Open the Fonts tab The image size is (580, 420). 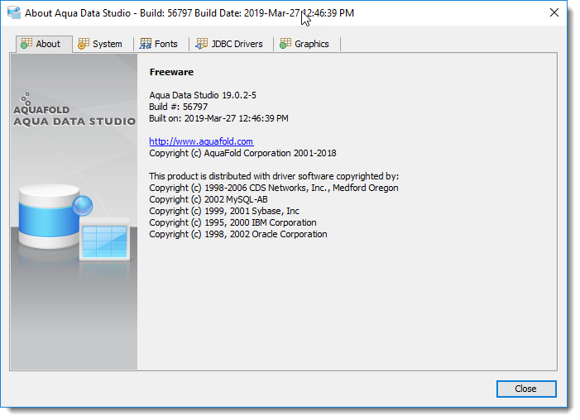click(x=161, y=44)
